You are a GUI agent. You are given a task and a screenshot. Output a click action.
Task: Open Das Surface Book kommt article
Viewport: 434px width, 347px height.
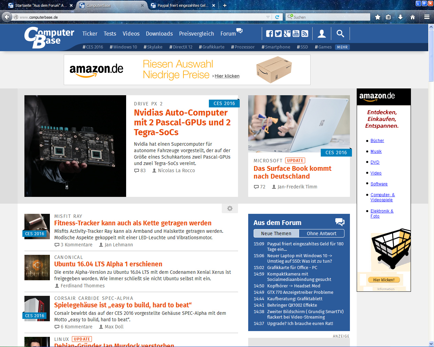coord(292,172)
